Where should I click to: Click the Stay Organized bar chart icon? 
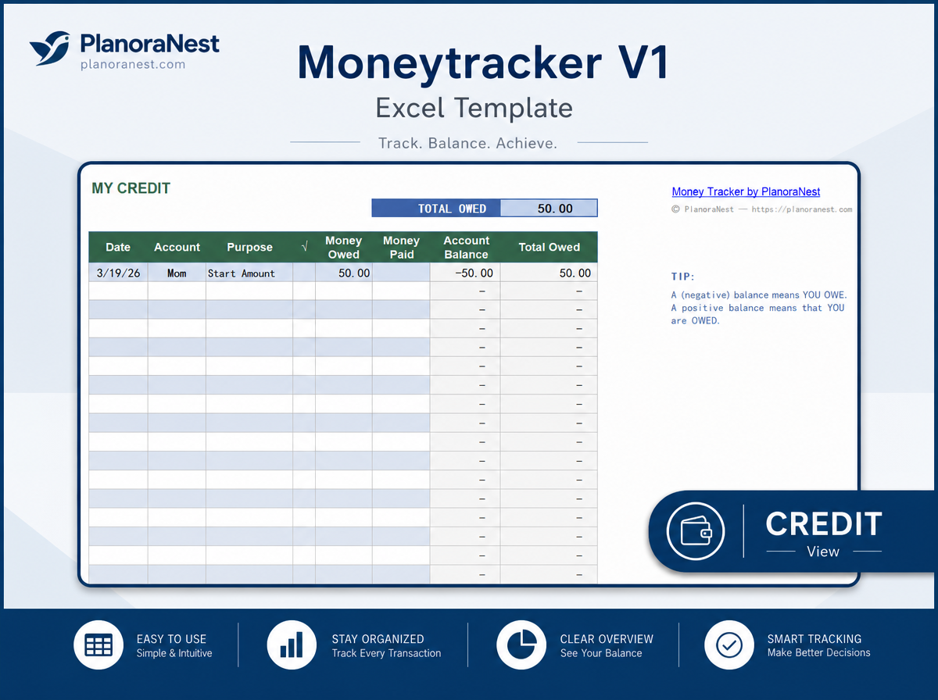coord(291,646)
